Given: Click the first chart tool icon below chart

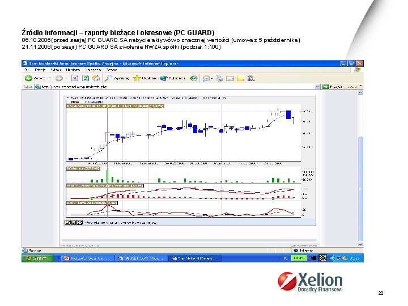Looking at the screenshot, I should (67, 223).
